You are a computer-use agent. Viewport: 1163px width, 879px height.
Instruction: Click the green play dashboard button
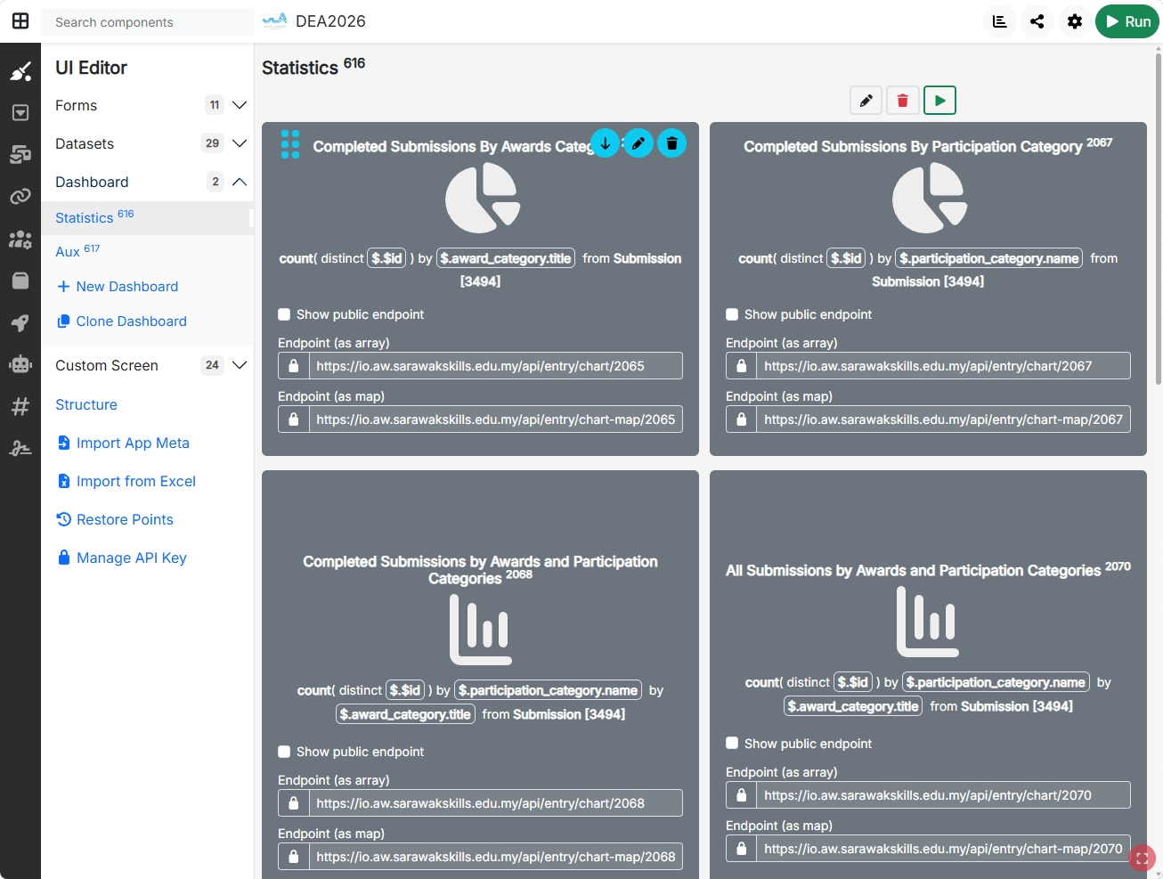pyautogui.click(x=940, y=101)
